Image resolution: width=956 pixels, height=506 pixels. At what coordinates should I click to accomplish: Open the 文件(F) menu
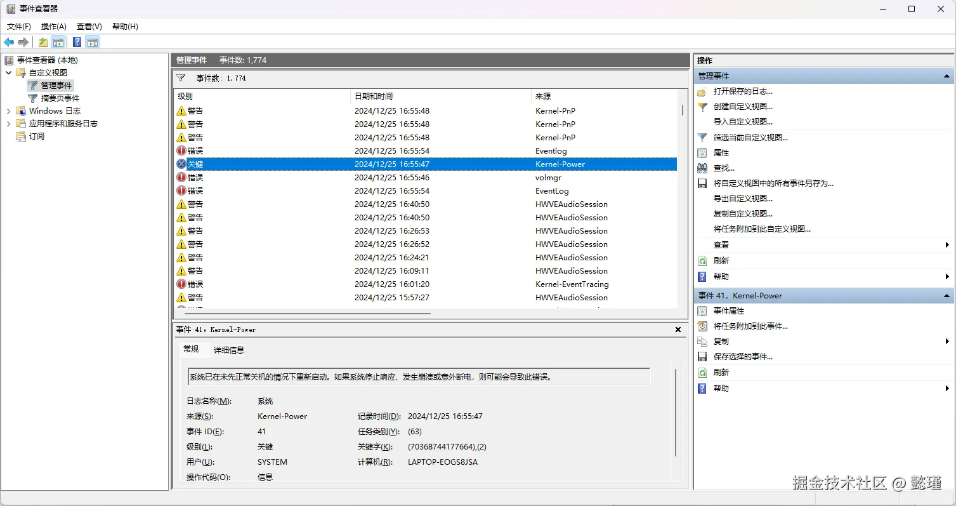click(x=19, y=27)
